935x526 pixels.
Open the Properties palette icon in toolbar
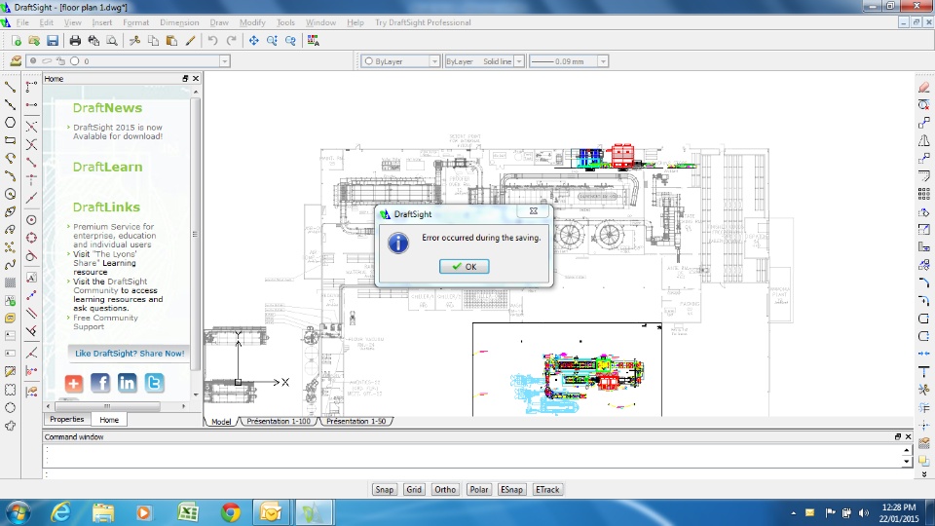tap(313, 41)
